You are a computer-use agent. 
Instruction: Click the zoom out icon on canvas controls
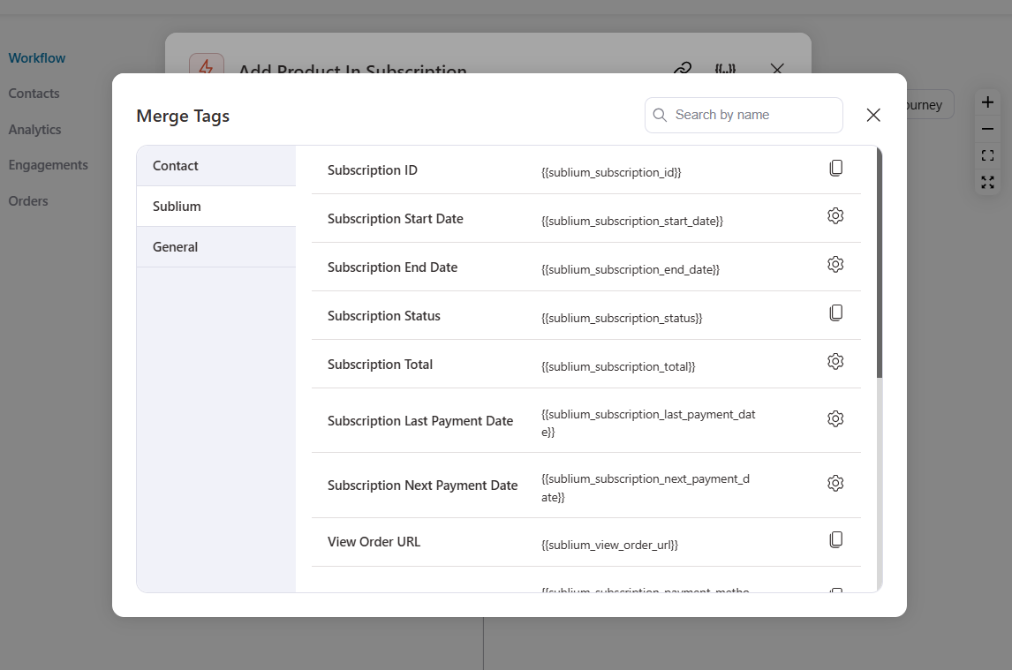coord(987,129)
